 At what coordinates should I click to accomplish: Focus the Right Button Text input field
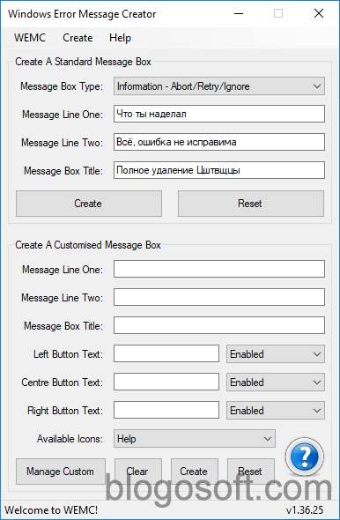166,410
